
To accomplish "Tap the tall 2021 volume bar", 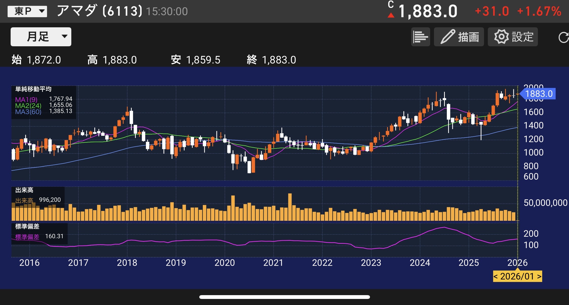I will tap(290, 207).
